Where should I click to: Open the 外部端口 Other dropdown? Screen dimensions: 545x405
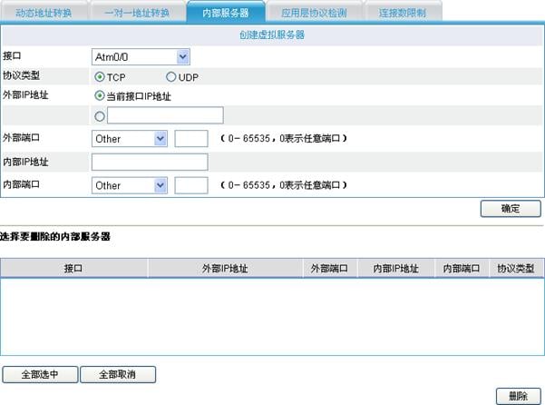(130, 139)
